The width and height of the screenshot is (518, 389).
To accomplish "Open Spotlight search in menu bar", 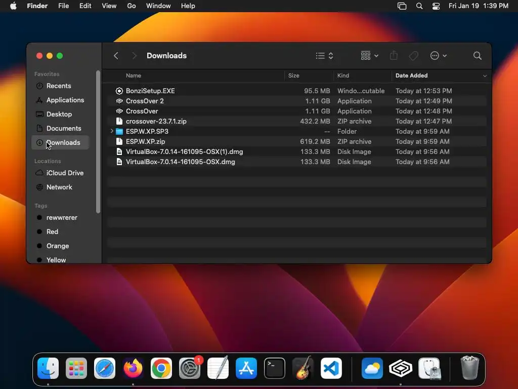I will tap(419, 6).
